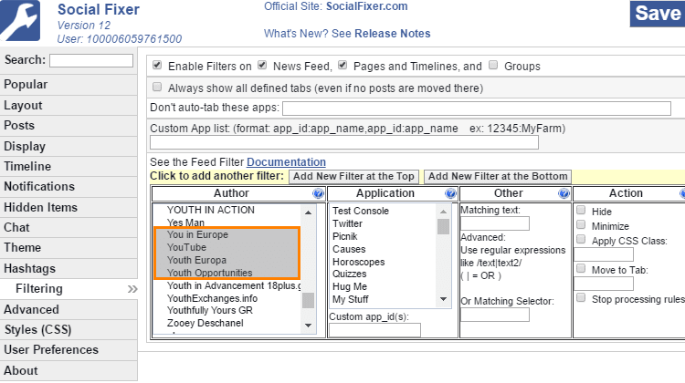Open the Hashtags settings tab
The width and height of the screenshot is (685, 383).
tap(68, 269)
